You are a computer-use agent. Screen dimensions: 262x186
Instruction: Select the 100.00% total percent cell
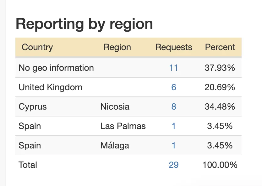coord(220,165)
